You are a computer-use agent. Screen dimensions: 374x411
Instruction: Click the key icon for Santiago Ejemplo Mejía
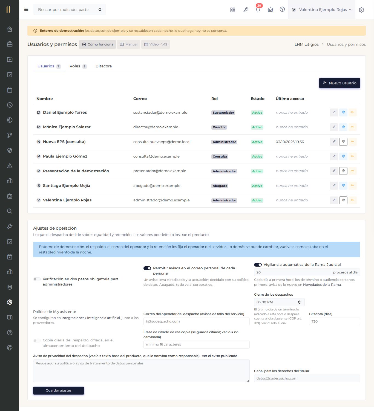[353, 185]
